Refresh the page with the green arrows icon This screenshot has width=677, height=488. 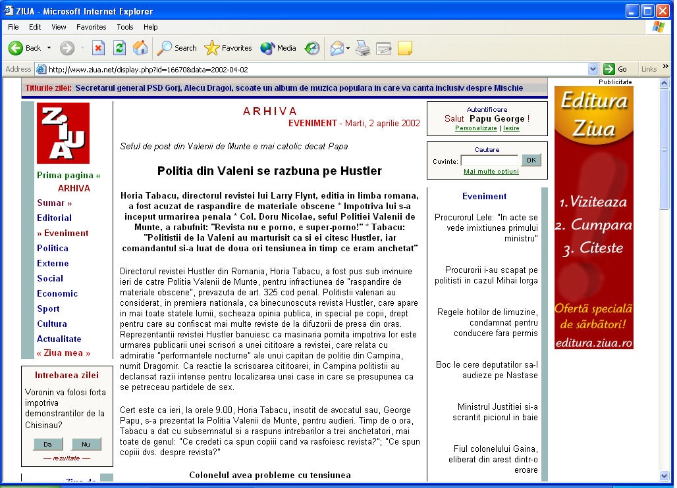pyautogui.click(x=120, y=48)
